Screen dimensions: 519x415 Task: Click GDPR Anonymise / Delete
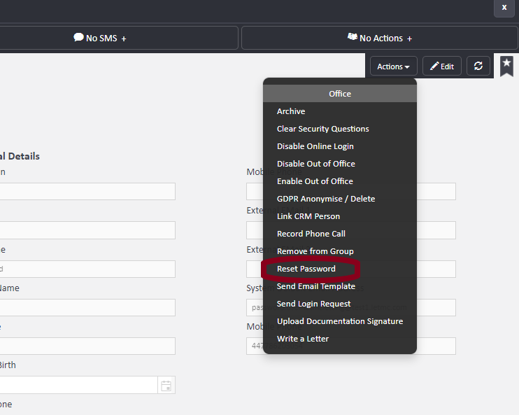(x=325, y=199)
